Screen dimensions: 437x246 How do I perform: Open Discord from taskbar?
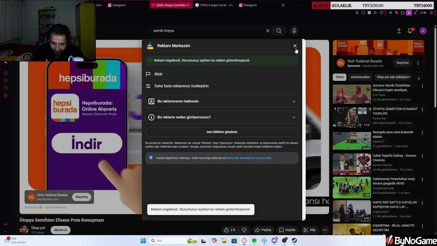(274, 241)
